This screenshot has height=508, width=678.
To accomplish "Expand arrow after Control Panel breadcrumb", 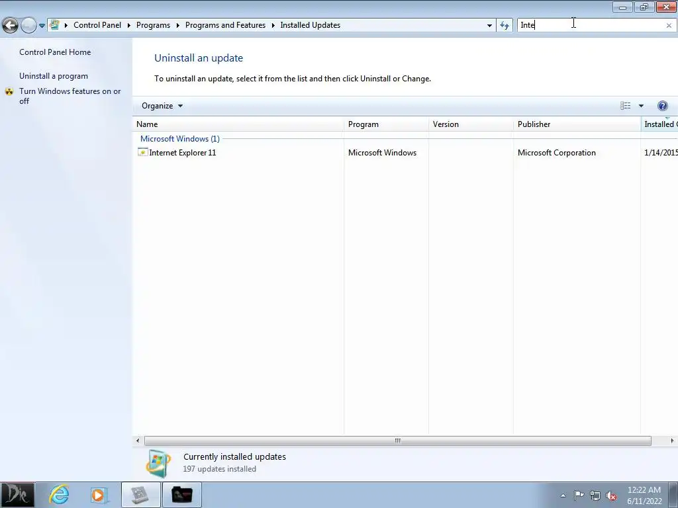I will [x=129, y=25].
